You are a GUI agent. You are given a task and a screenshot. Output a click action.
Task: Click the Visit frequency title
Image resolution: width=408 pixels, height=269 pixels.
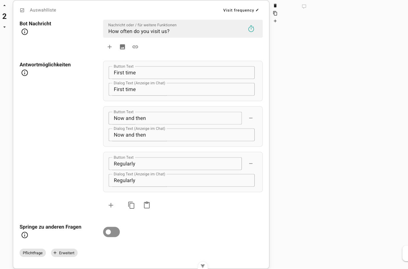(239, 10)
